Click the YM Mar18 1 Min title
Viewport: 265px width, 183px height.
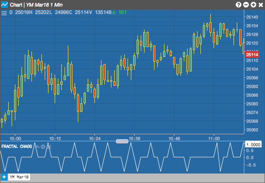point(44,5)
